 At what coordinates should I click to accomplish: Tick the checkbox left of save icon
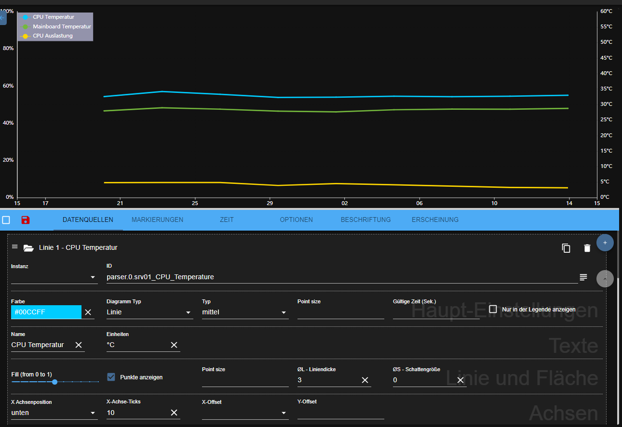[x=6, y=220]
